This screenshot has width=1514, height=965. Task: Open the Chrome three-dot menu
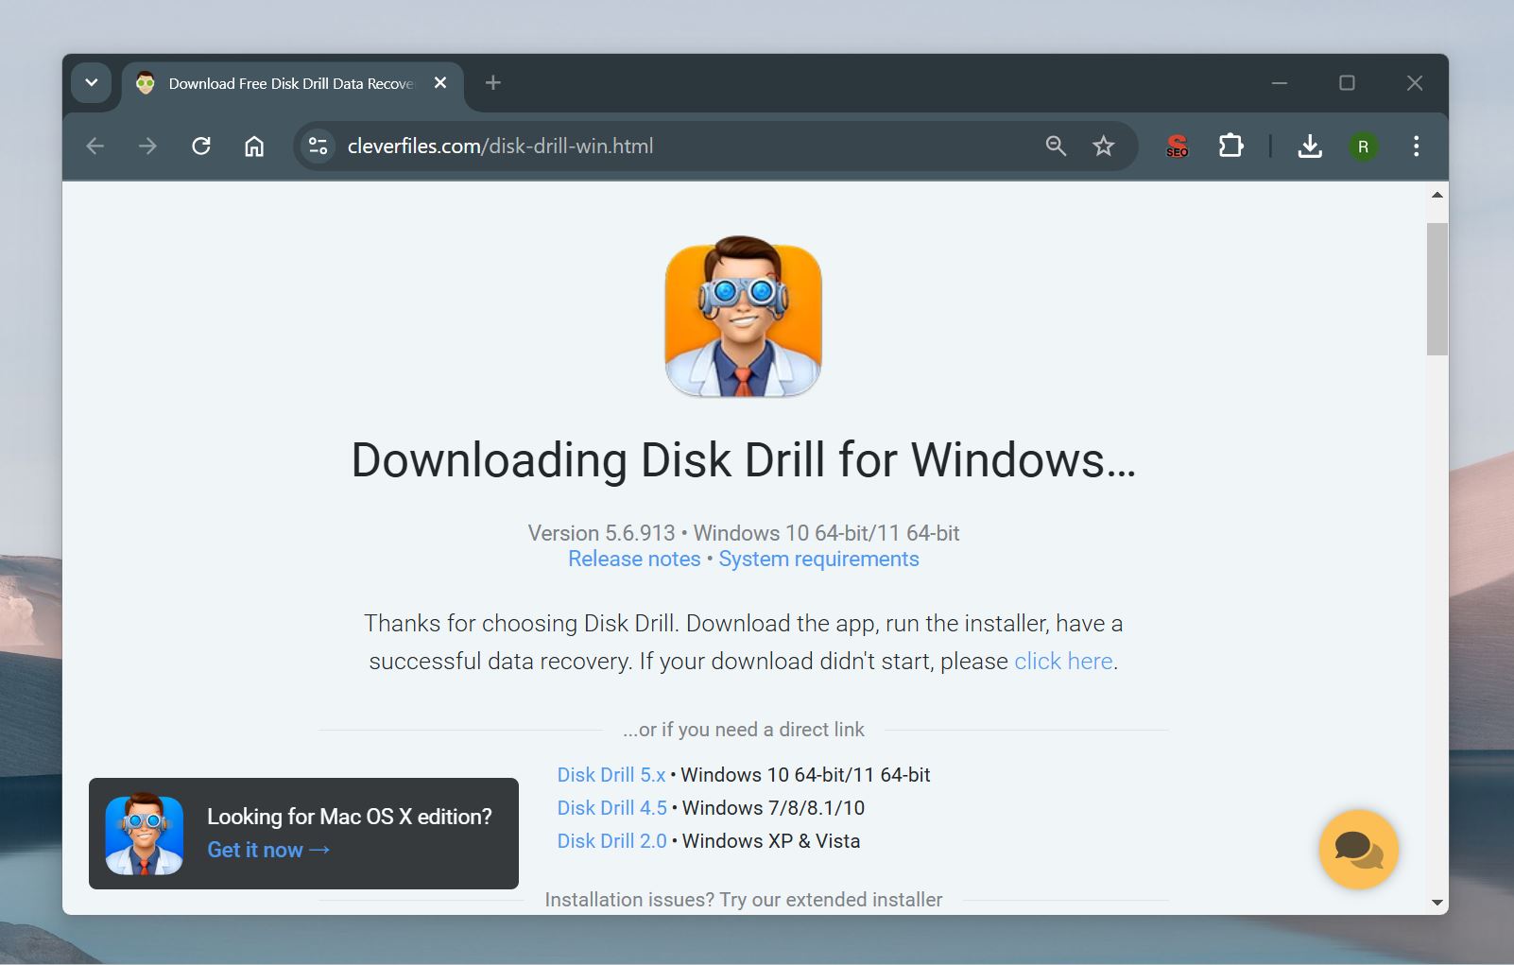(1416, 146)
